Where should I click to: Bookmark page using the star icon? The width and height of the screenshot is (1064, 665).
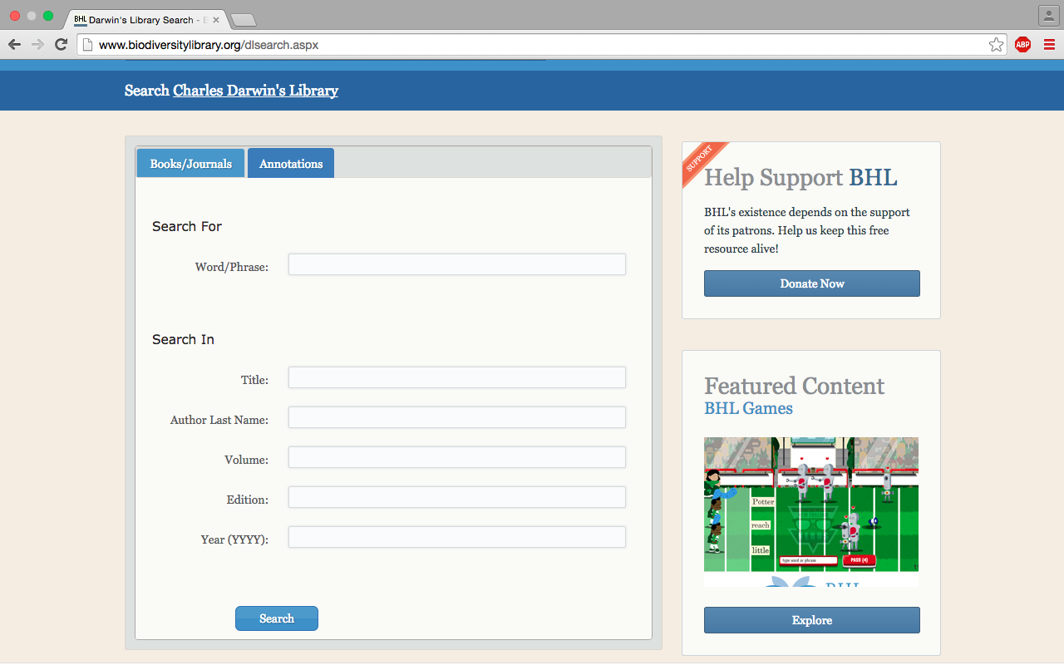tap(996, 45)
